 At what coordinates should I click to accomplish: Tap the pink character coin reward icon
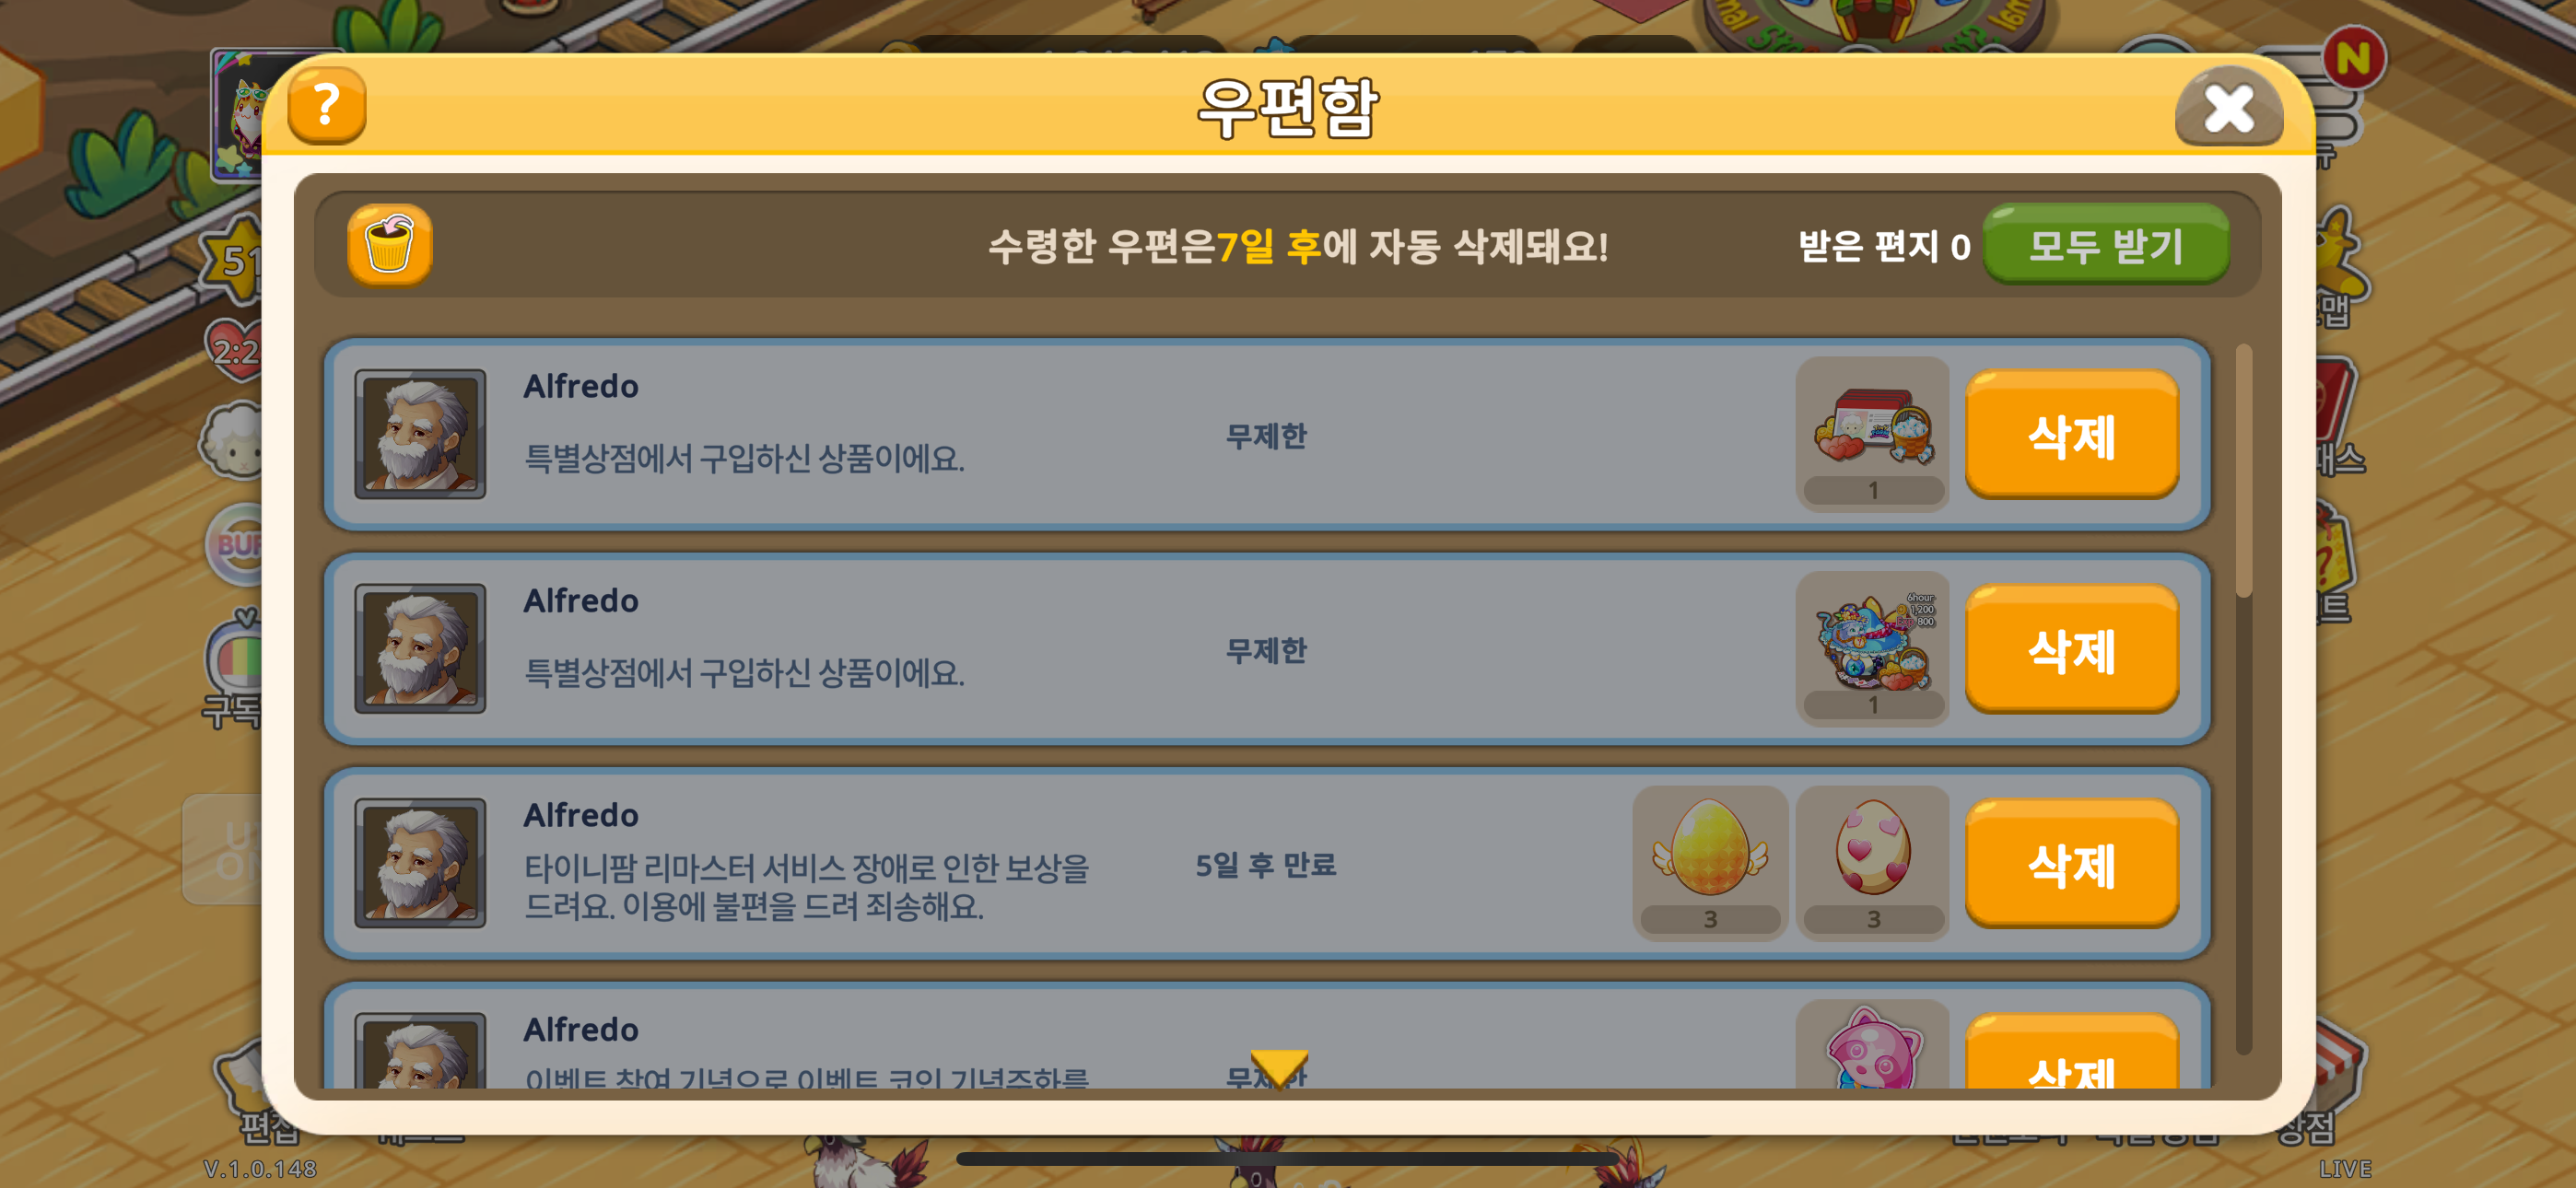point(1872,1046)
